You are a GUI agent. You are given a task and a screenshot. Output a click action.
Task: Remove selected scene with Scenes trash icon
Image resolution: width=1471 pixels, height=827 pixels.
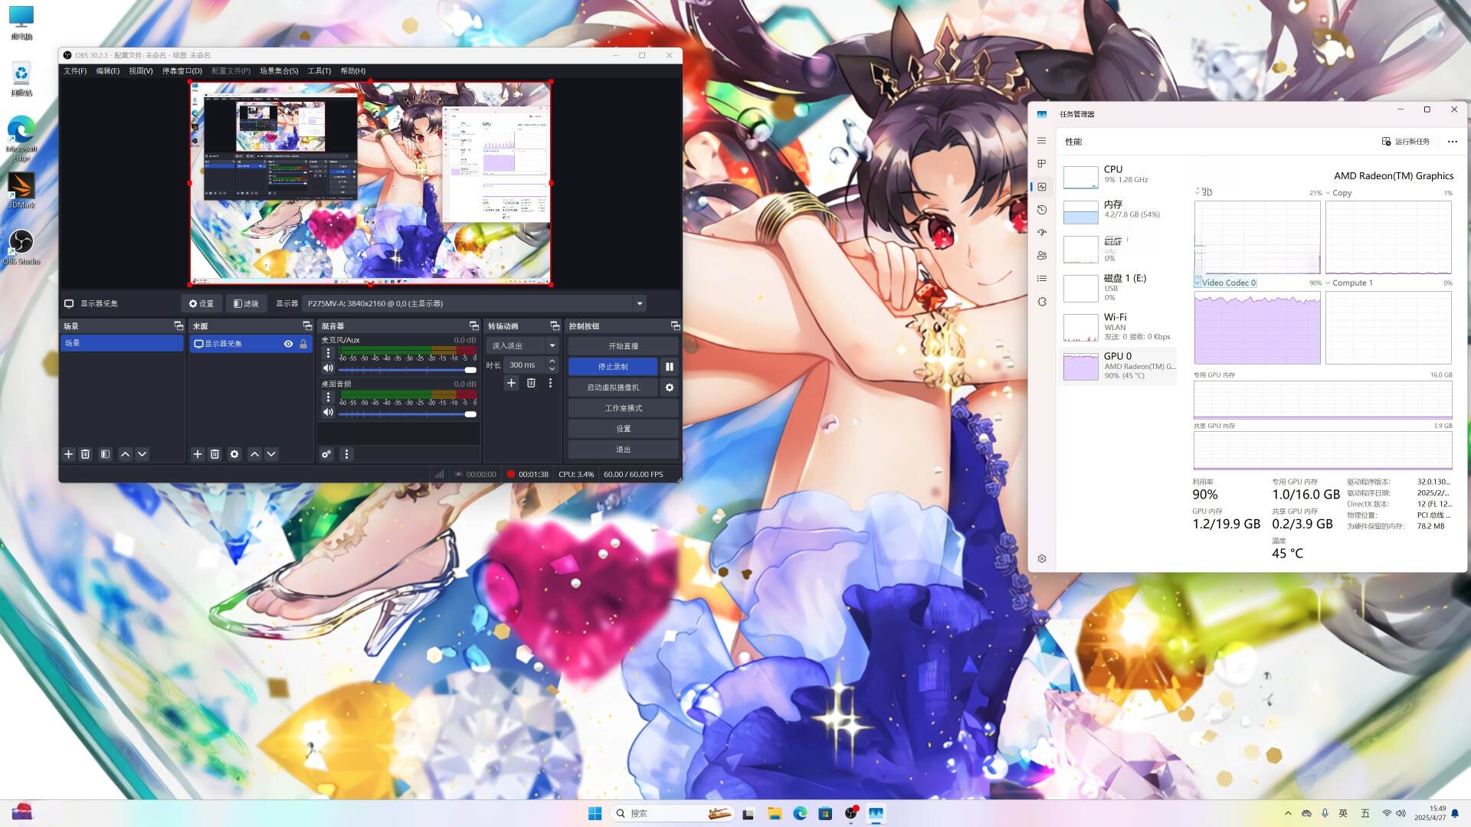tap(86, 454)
